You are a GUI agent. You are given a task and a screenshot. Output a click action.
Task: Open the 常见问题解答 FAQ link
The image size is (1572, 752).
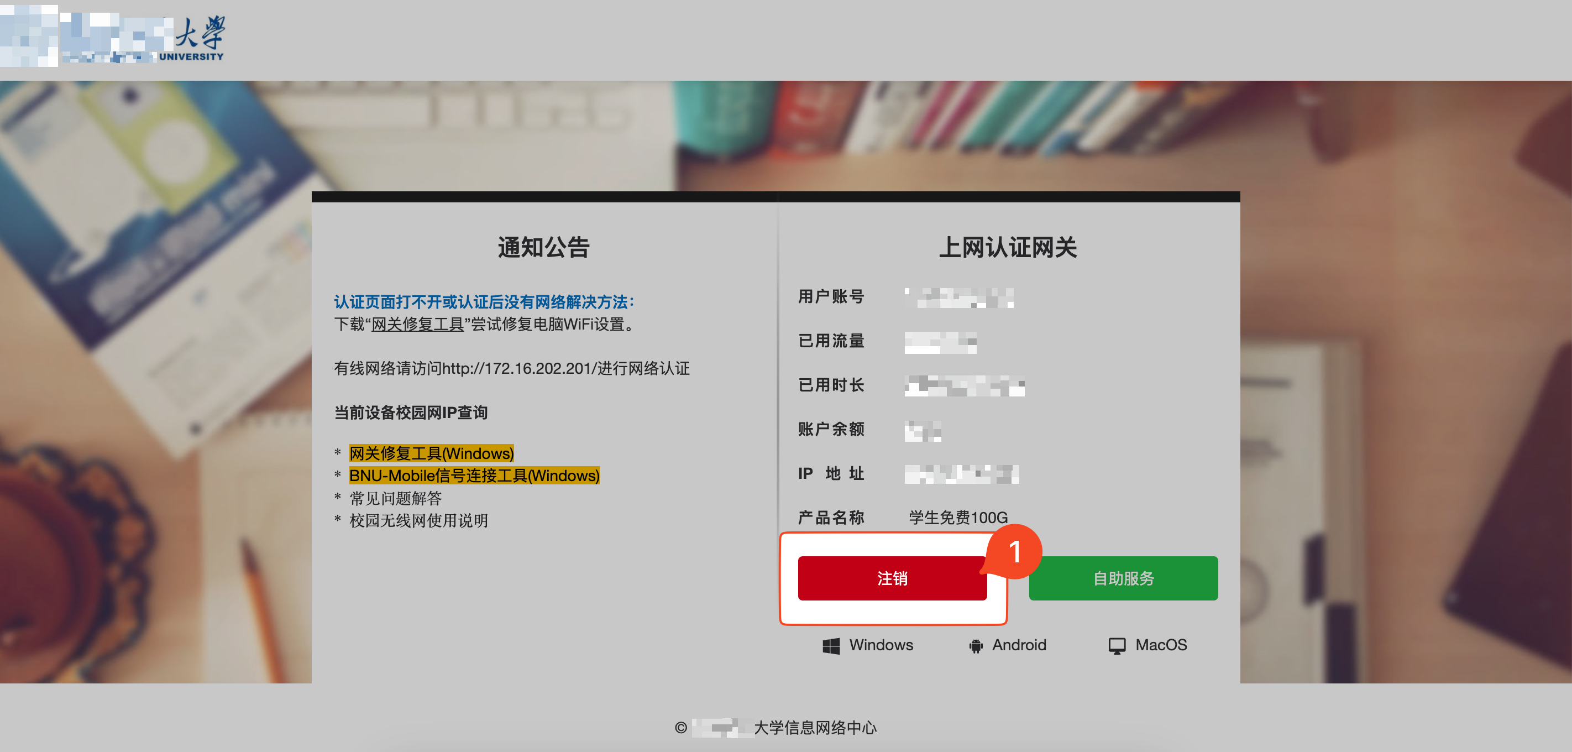pos(395,498)
